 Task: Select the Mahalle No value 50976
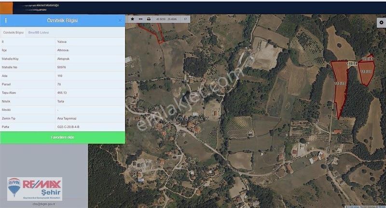[x=61, y=67]
